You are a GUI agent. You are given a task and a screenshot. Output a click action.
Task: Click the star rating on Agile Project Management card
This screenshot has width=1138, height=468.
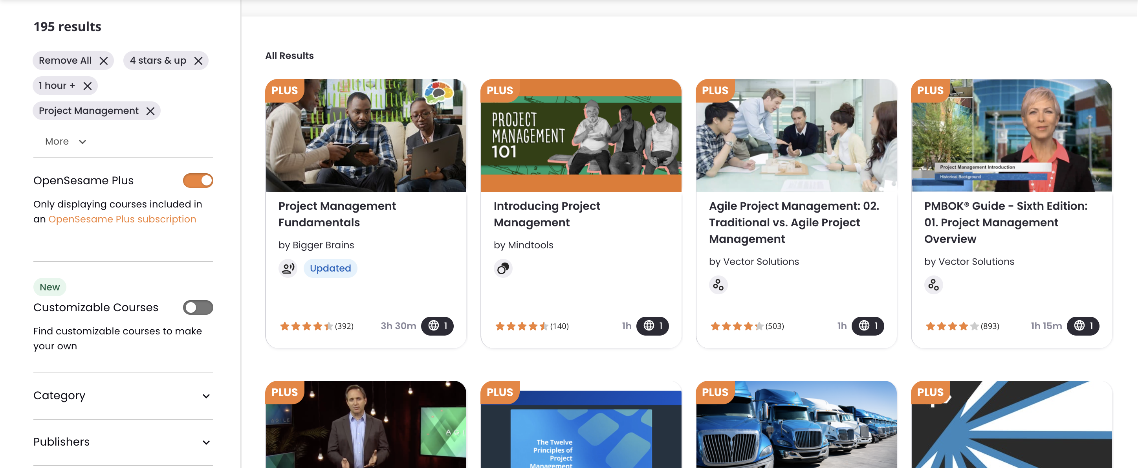point(737,327)
